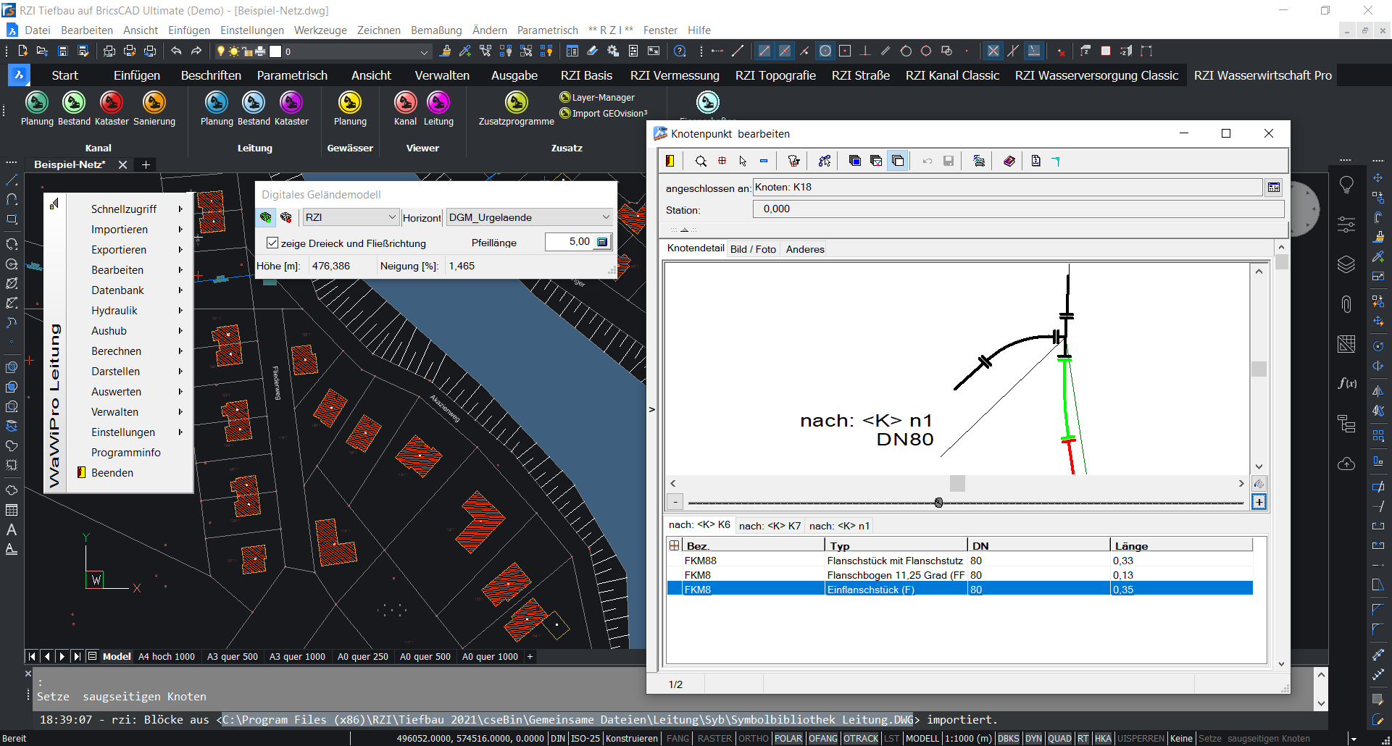The height and width of the screenshot is (746, 1392).
Task: Select the FKM88 Flanschstück row
Action: (x=960, y=561)
